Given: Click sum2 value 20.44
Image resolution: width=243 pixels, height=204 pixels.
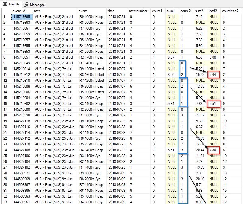Looking at the screenshot, I should (x=200, y=150).
